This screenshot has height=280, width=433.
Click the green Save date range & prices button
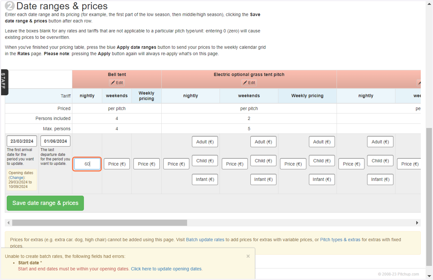[45, 203]
